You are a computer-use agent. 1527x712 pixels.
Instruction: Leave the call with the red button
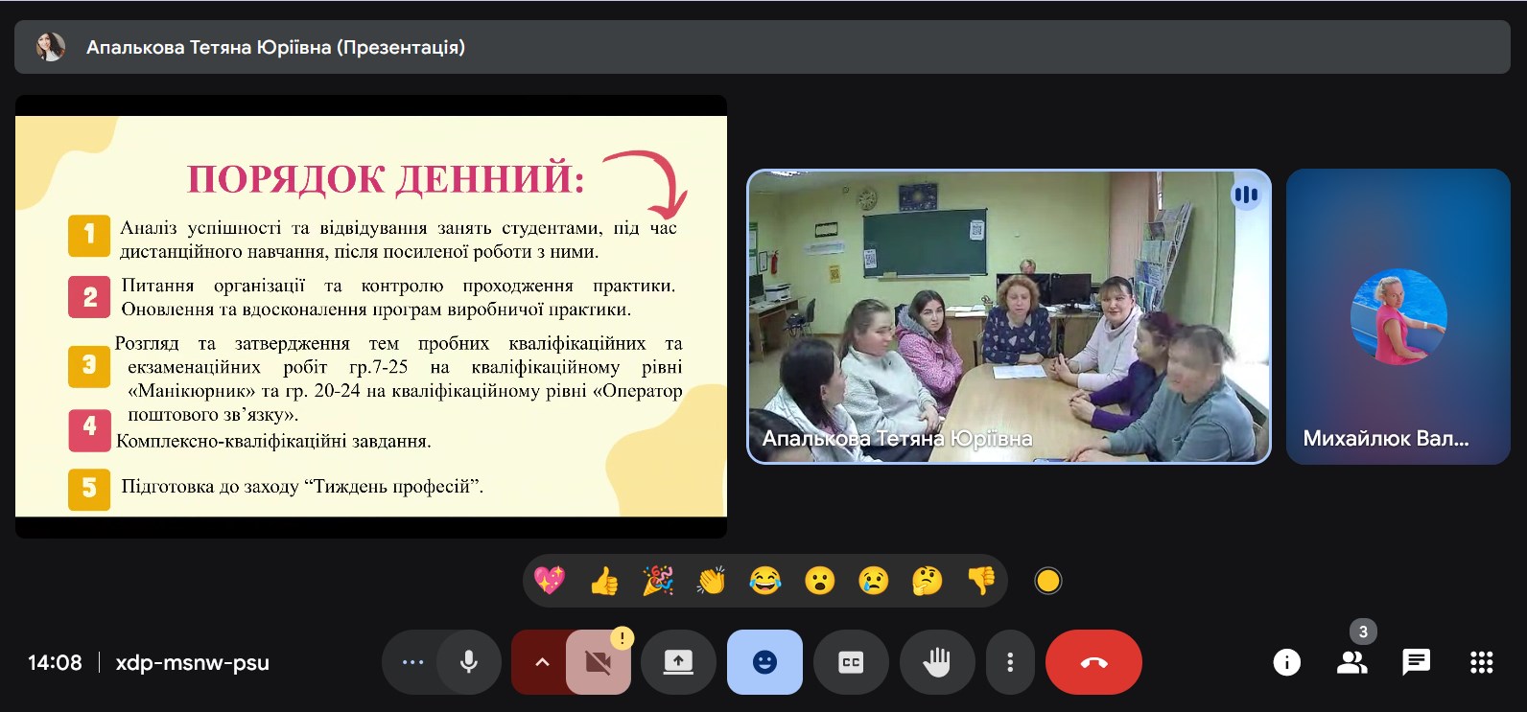click(x=1093, y=662)
